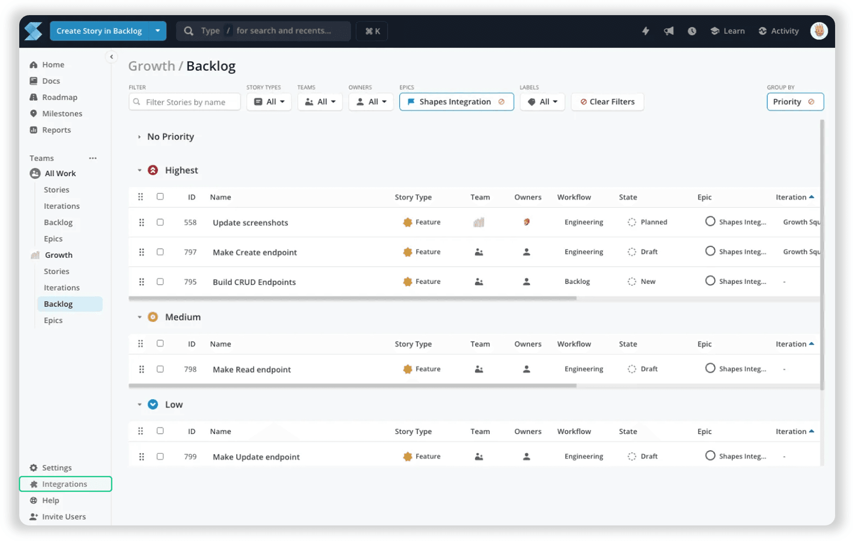Click Invite Users in sidebar
Viewport: 853px width, 541px height.
click(x=58, y=517)
